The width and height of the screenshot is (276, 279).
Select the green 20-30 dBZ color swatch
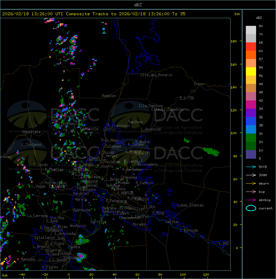(251, 138)
